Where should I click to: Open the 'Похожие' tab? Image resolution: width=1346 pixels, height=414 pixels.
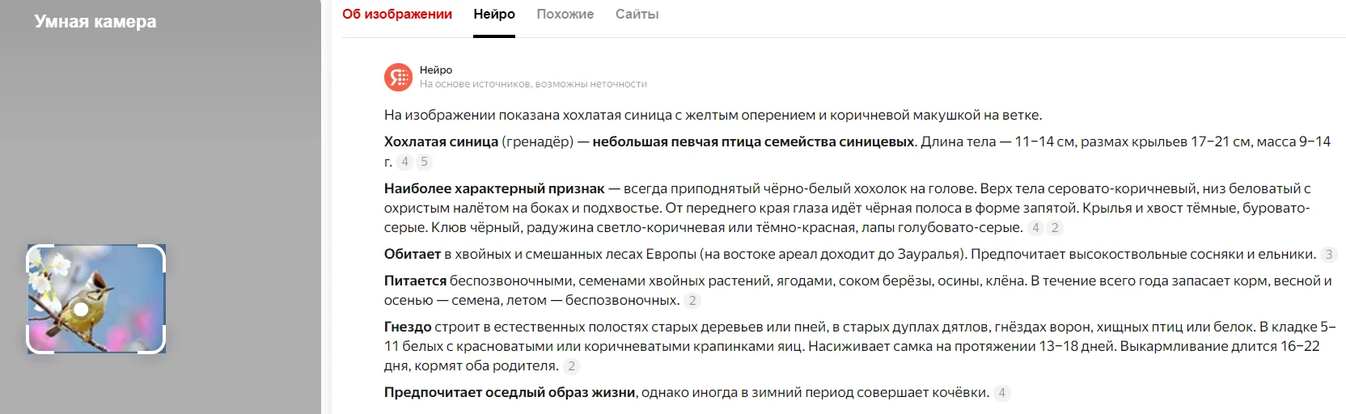[565, 15]
